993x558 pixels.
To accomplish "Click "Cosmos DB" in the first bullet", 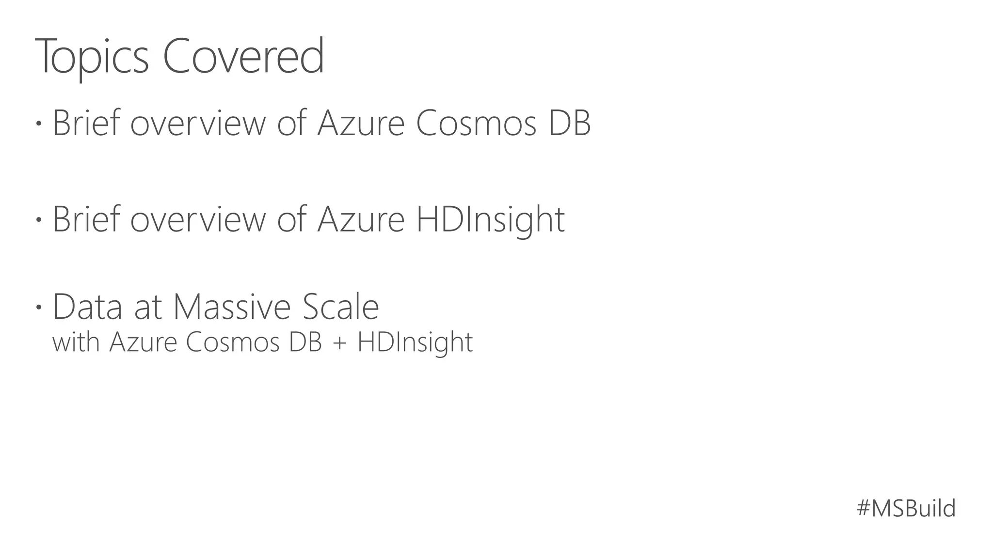I will (x=503, y=123).
